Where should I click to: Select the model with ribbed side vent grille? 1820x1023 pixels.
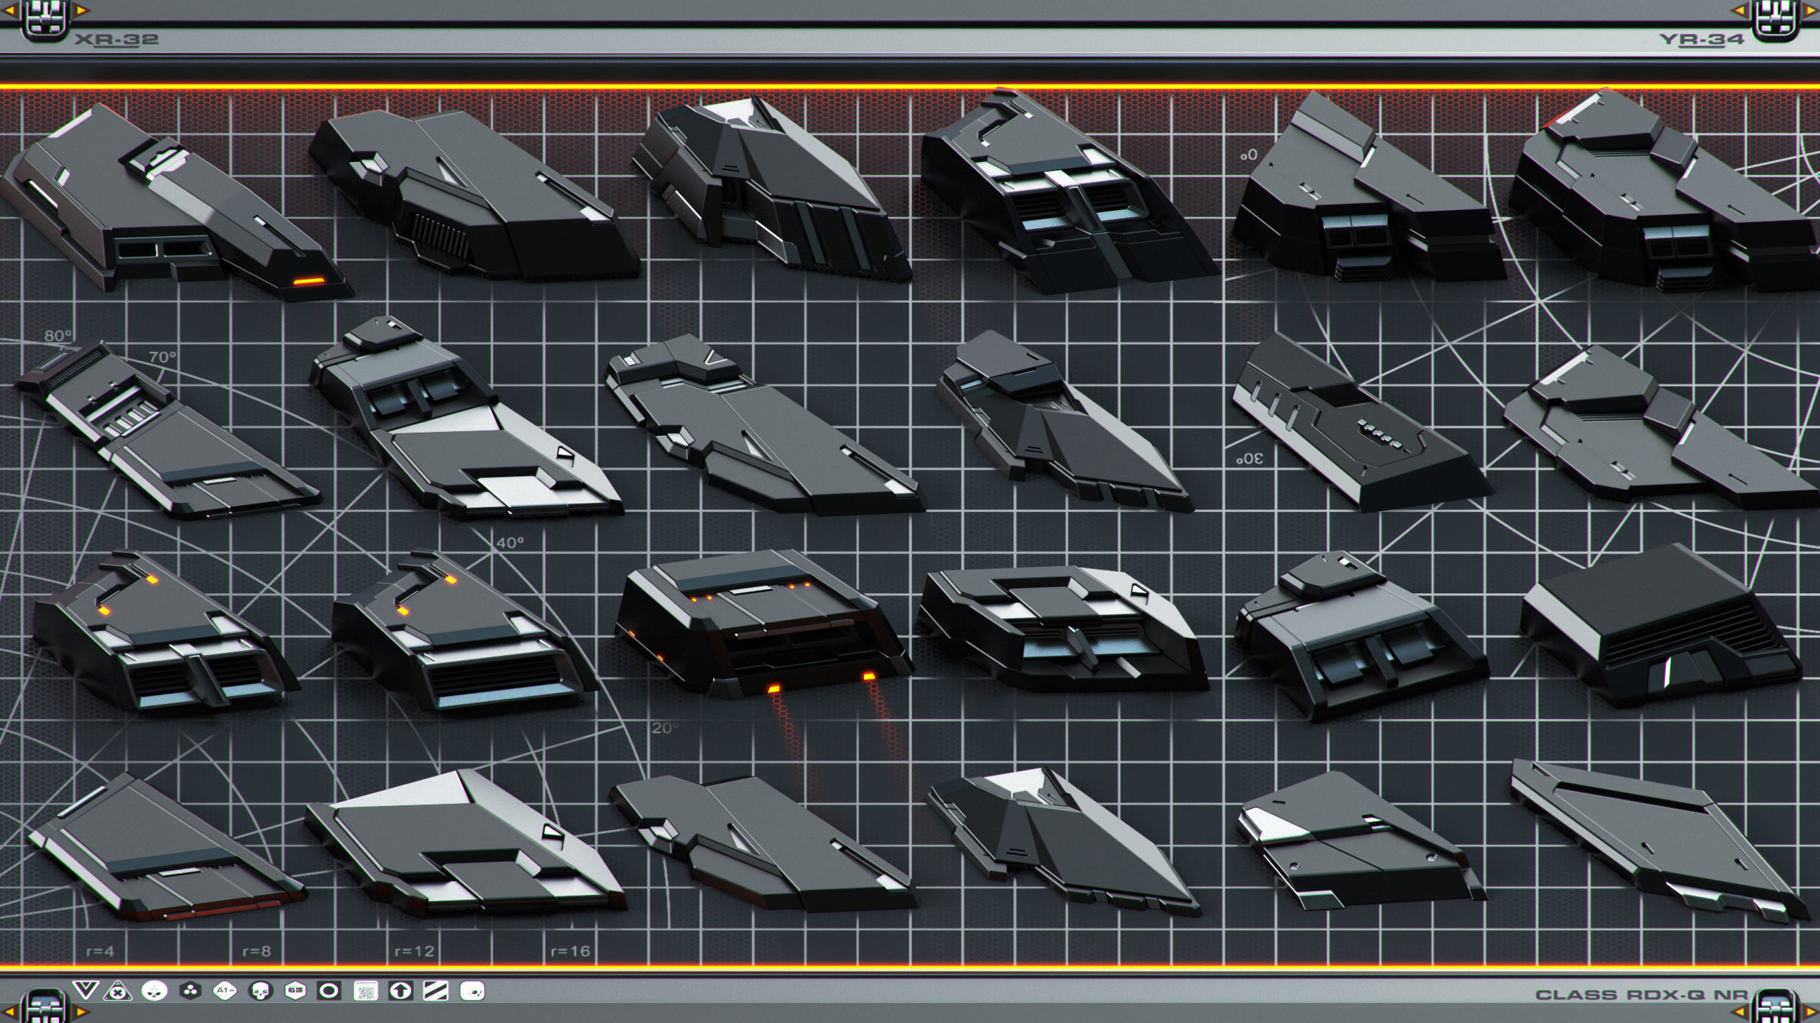[x=474, y=194]
